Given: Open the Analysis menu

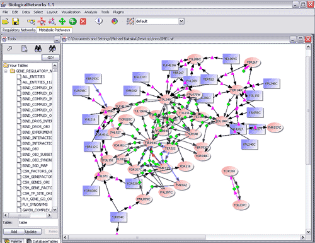Looking at the screenshot, I should tap(91, 12).
